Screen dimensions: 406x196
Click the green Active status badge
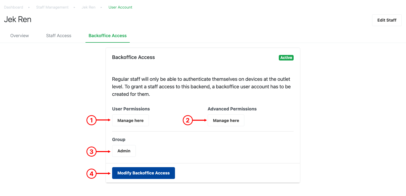[x=286, y=58]
